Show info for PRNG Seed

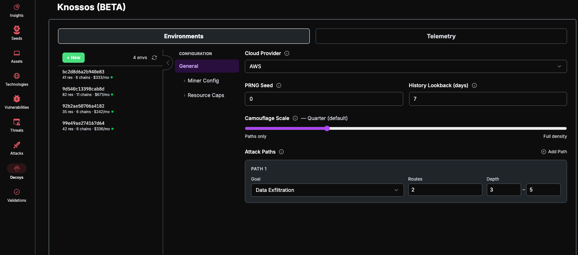(x=279, y=85)
